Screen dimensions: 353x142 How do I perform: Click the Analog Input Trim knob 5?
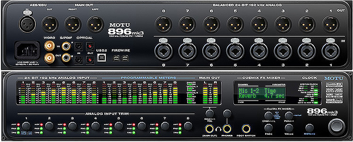(x=119, y=126)
